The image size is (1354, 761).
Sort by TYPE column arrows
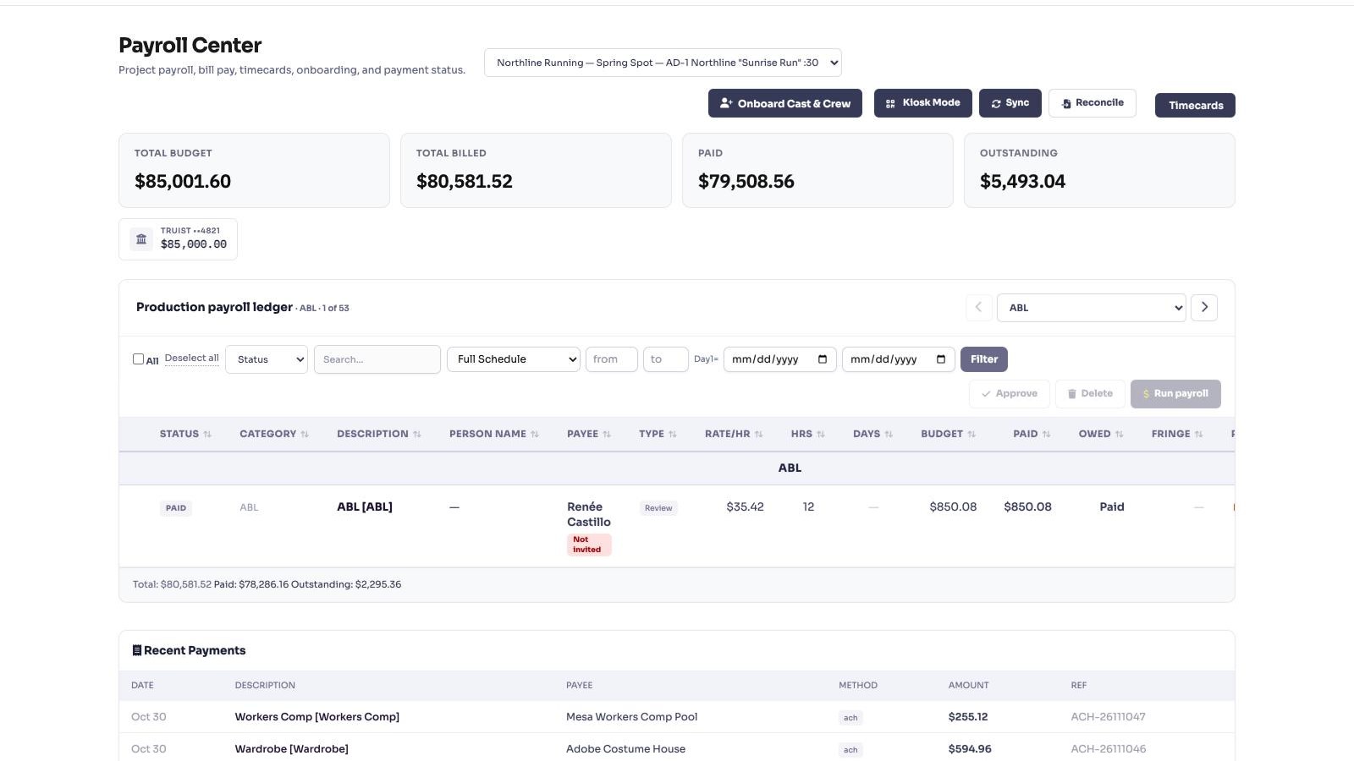[x=673, y=435]
